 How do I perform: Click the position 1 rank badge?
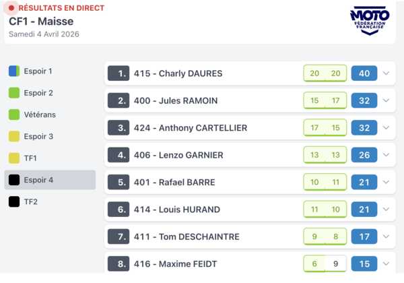[119, 73]
